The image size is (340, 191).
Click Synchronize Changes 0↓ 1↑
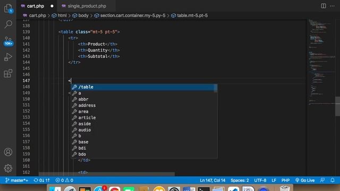[42, 180]
